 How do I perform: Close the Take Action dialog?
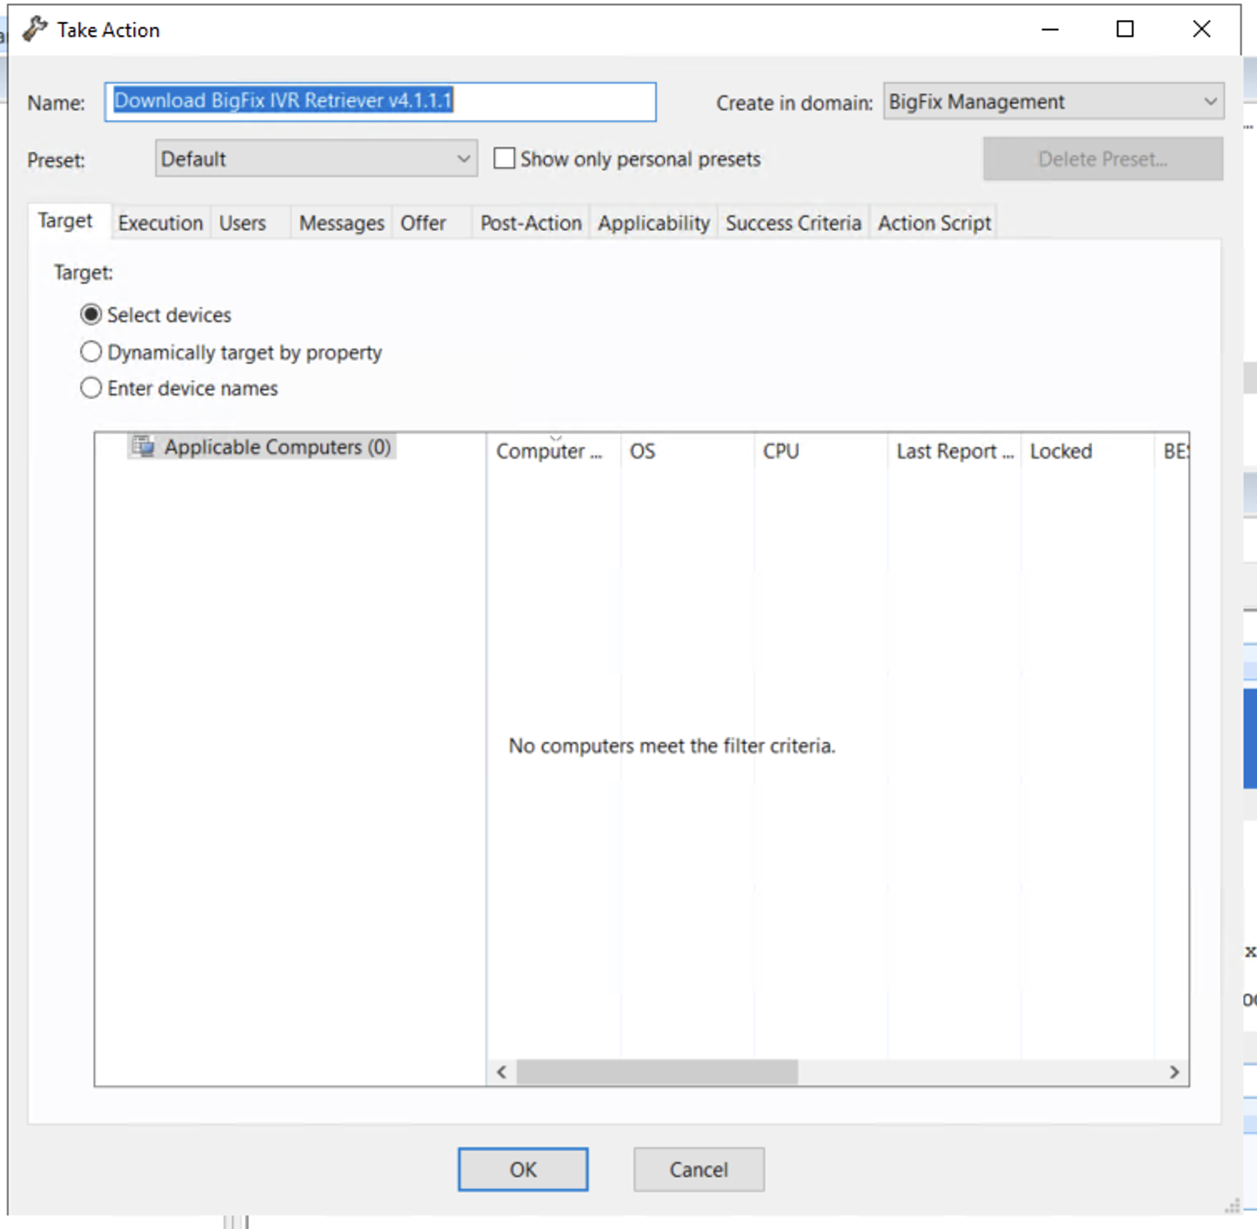(x=1201, y=29)
